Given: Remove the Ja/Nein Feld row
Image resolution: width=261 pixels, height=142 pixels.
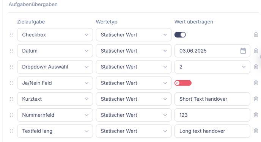Looking at the screenshot, I should (x=256, y=83).
